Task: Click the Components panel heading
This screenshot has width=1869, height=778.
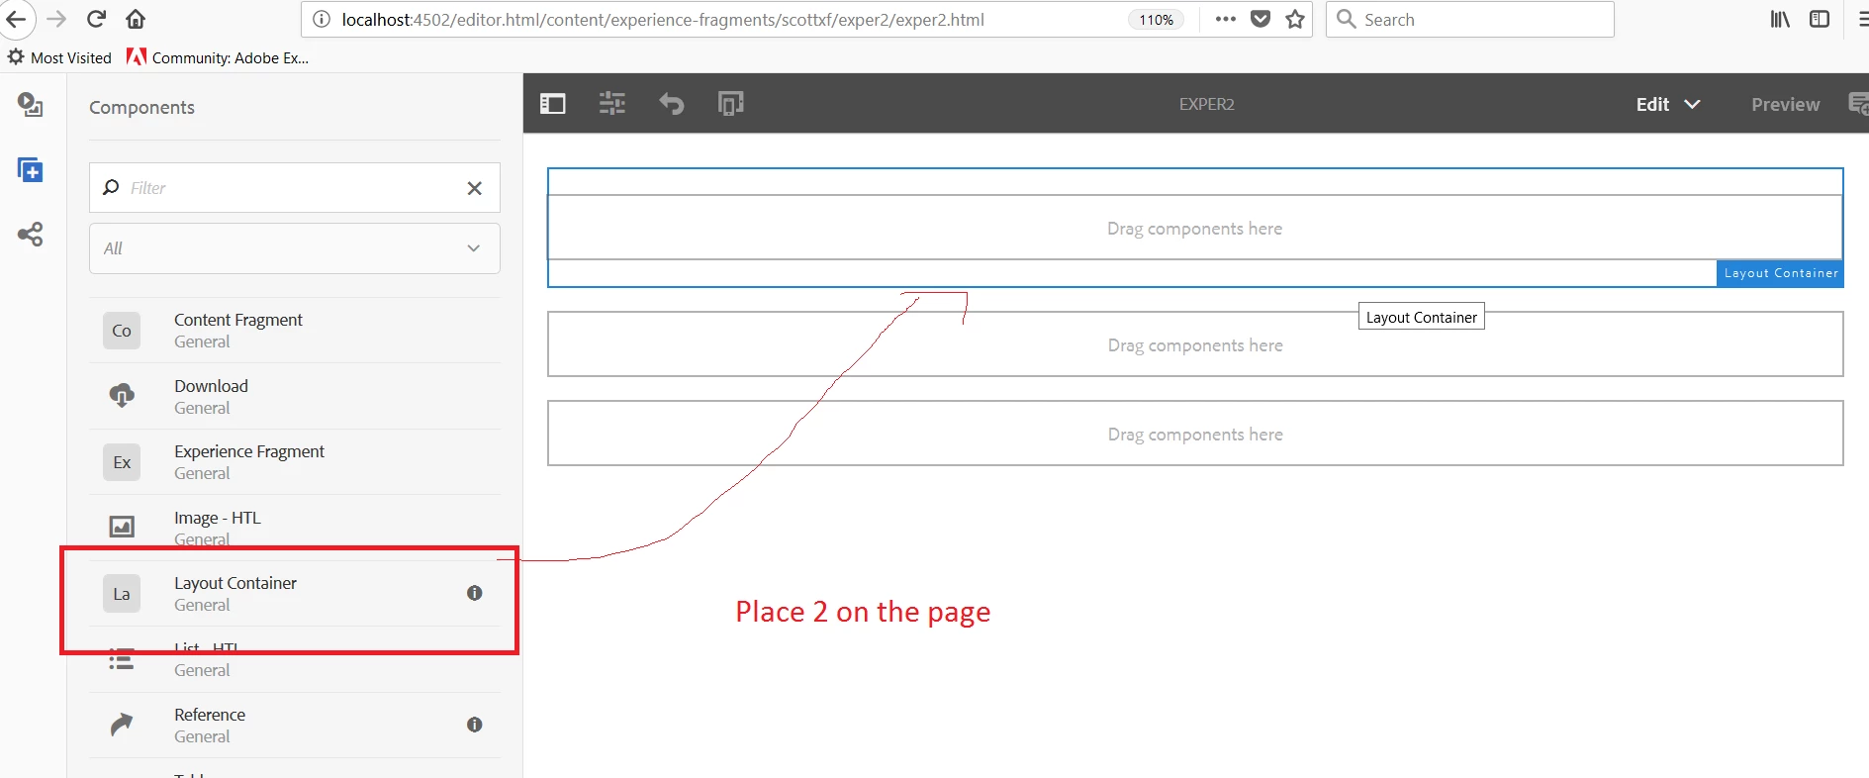Action: tap(141, 107)
